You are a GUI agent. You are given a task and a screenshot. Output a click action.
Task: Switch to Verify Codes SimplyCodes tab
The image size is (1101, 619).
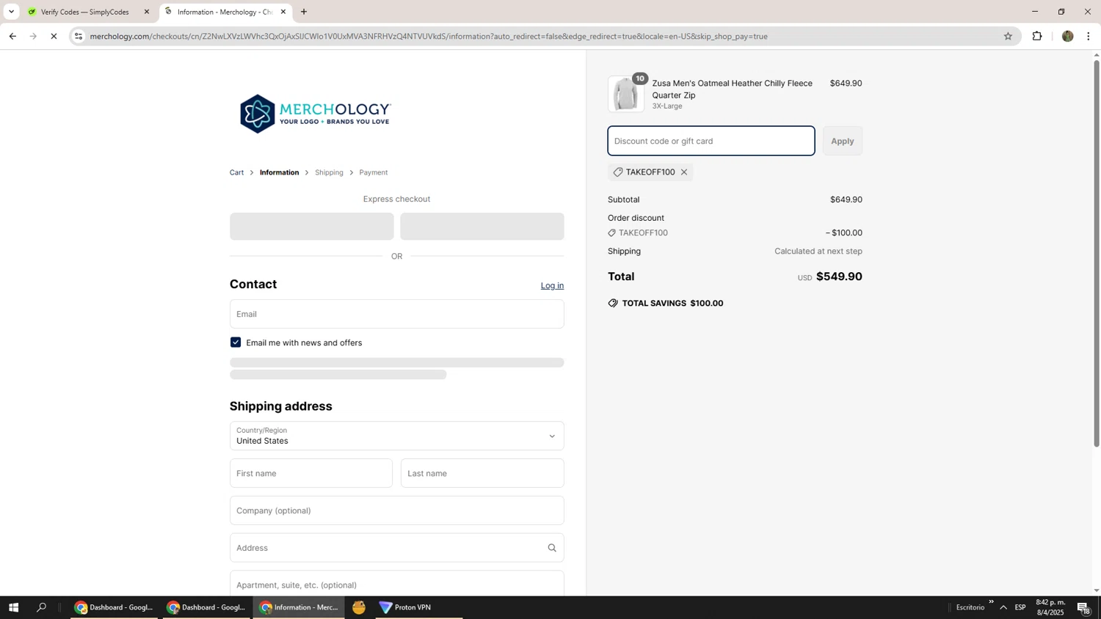[x=87, y=12]
